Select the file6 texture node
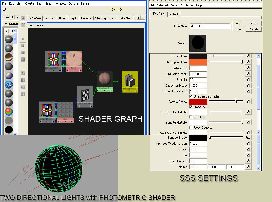 (x=74, y=61)
